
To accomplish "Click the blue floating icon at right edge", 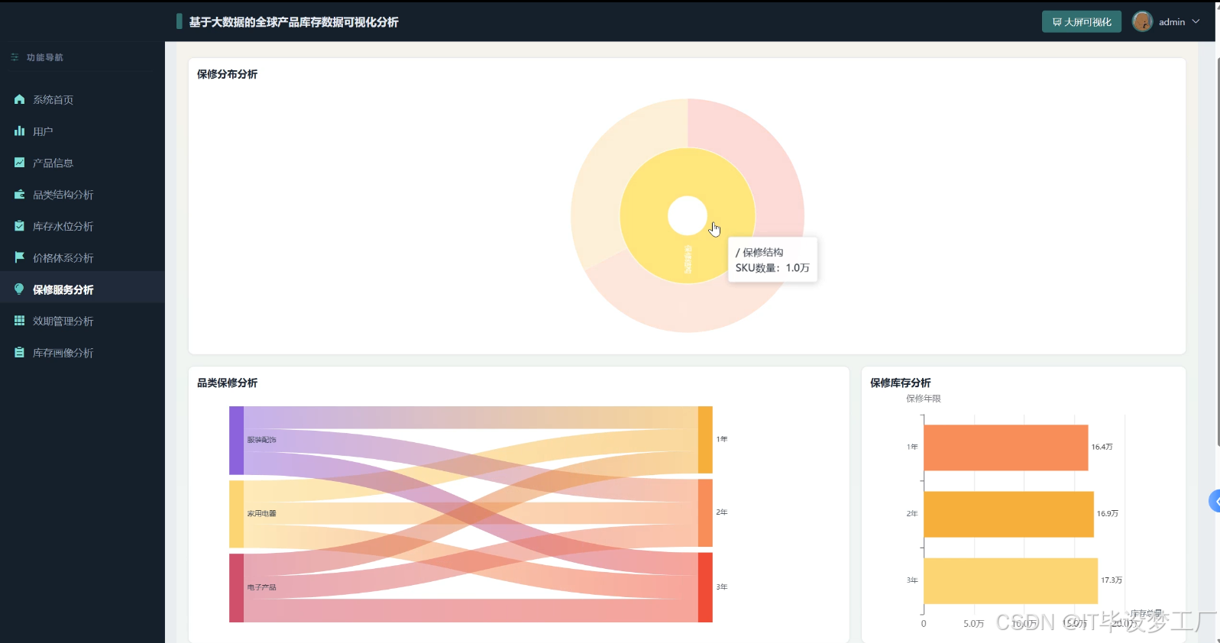I will 1215,501.
